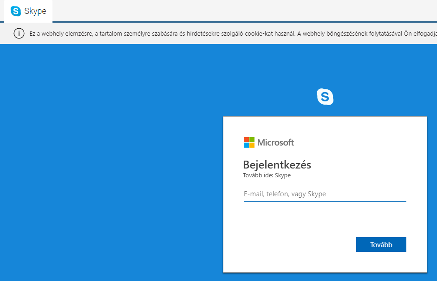Click the blue square of the Microsoft logo

point(246,145)
